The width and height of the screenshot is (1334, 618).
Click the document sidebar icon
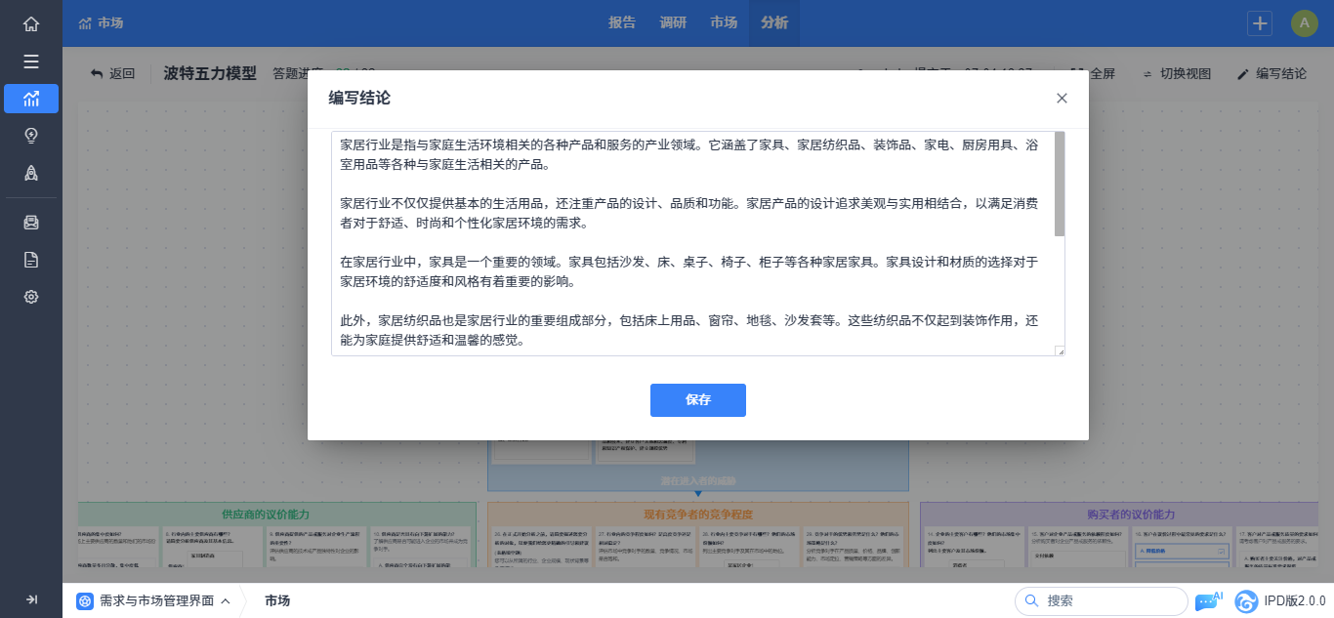tap(31, 260)
